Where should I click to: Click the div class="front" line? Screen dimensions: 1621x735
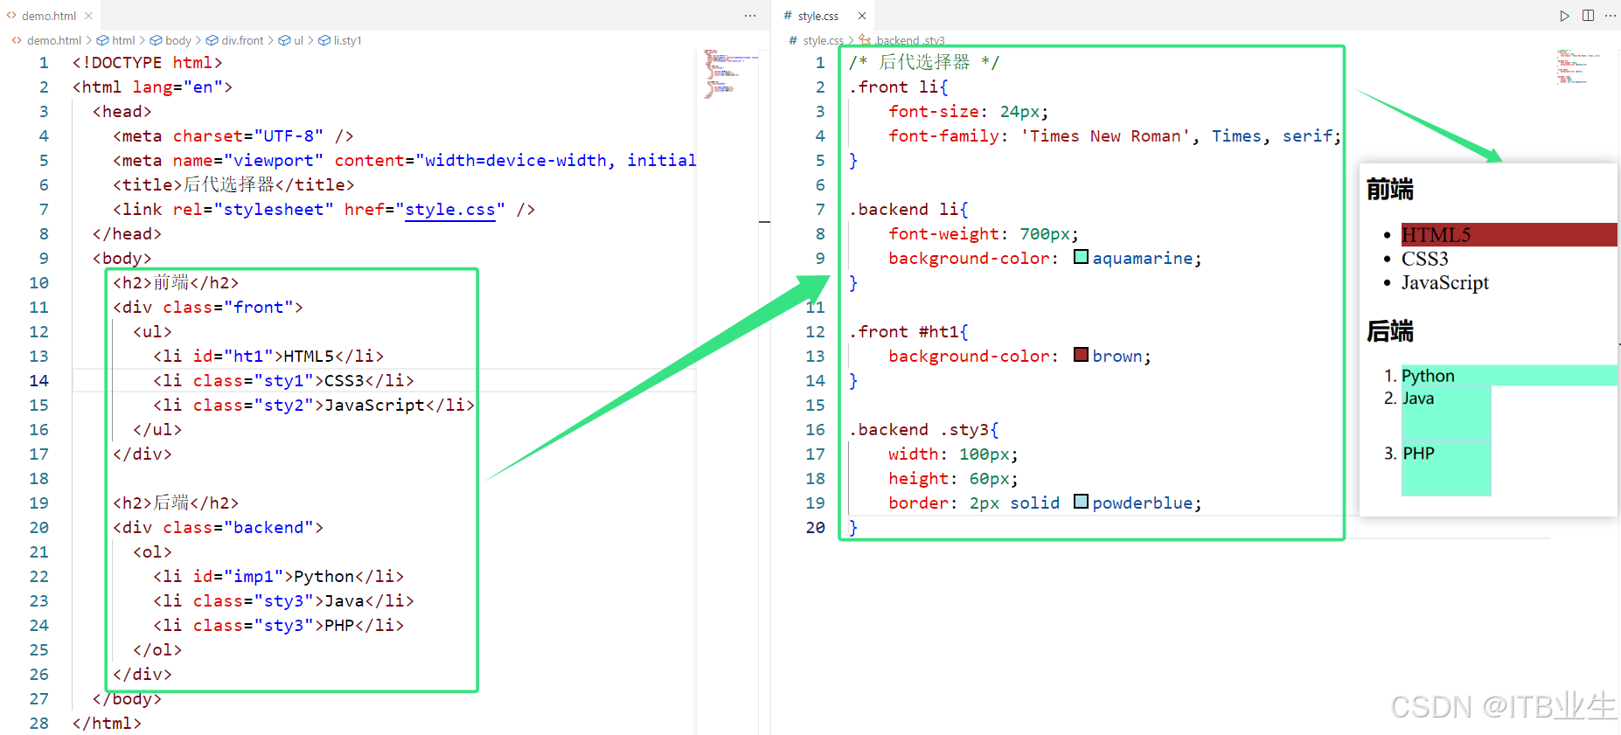coord(208,308)
